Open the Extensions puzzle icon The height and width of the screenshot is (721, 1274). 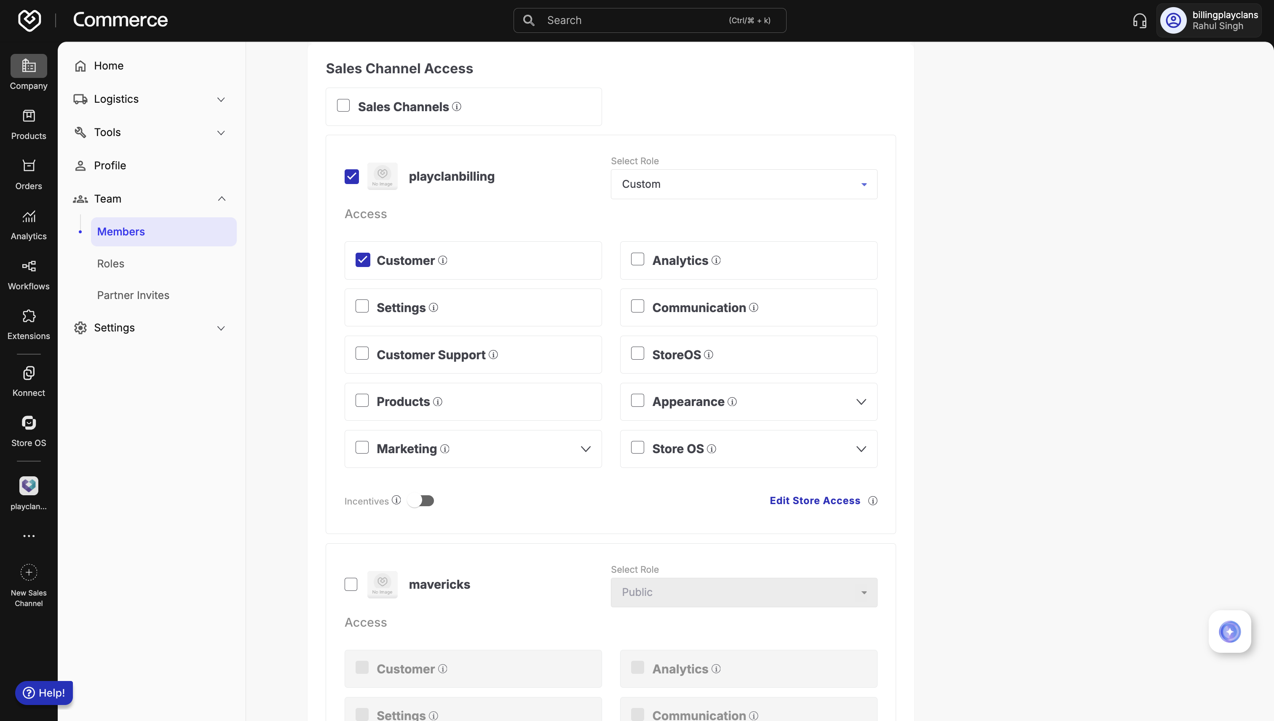tap(29, 316)
